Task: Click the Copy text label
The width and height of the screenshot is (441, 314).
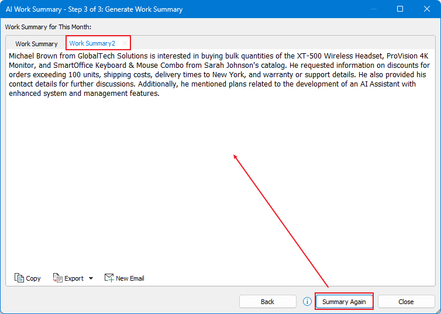Action: 33,278
